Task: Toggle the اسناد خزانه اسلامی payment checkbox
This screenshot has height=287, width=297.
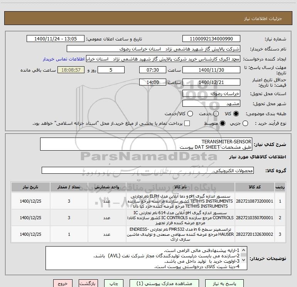Action: 187,123
